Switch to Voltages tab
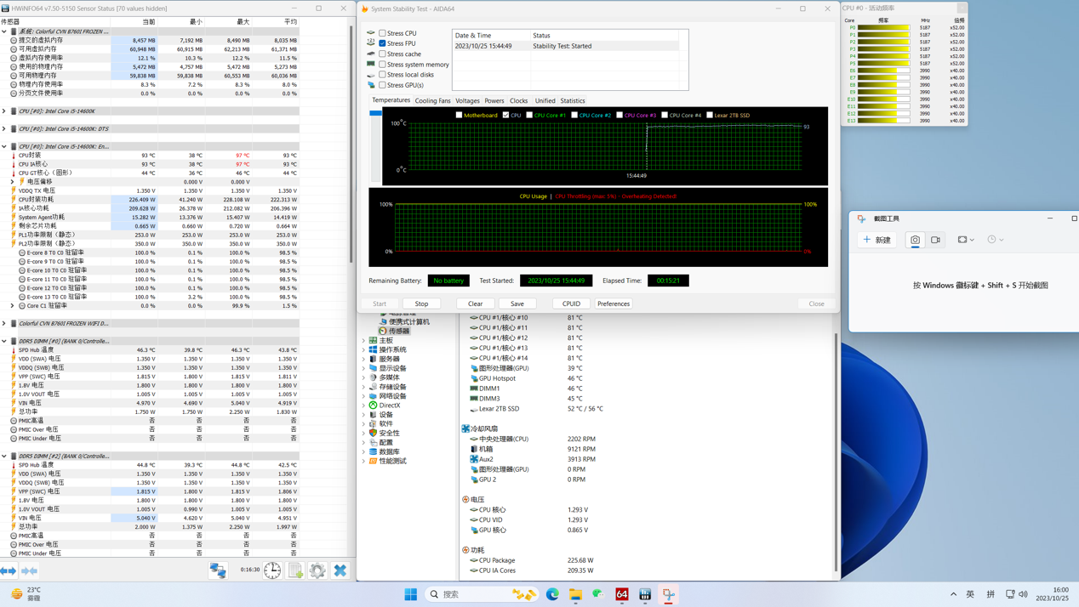The image size is (1079, 607). [467, 101]
